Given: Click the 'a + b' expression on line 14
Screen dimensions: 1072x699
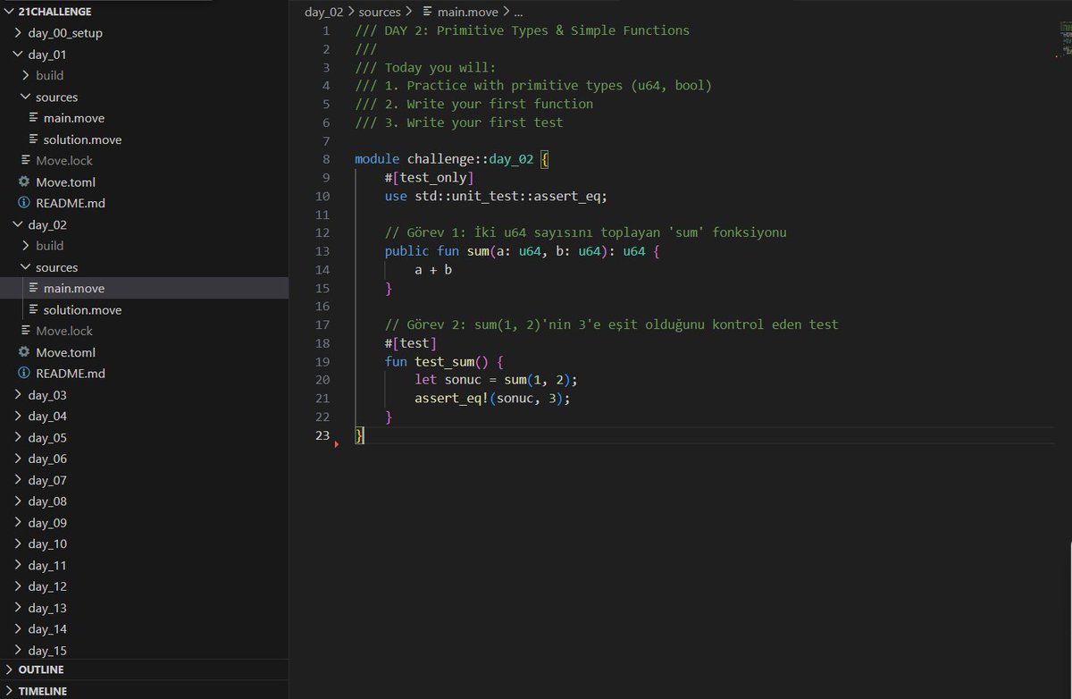Looking at the screenshot, I should [433, 270].
